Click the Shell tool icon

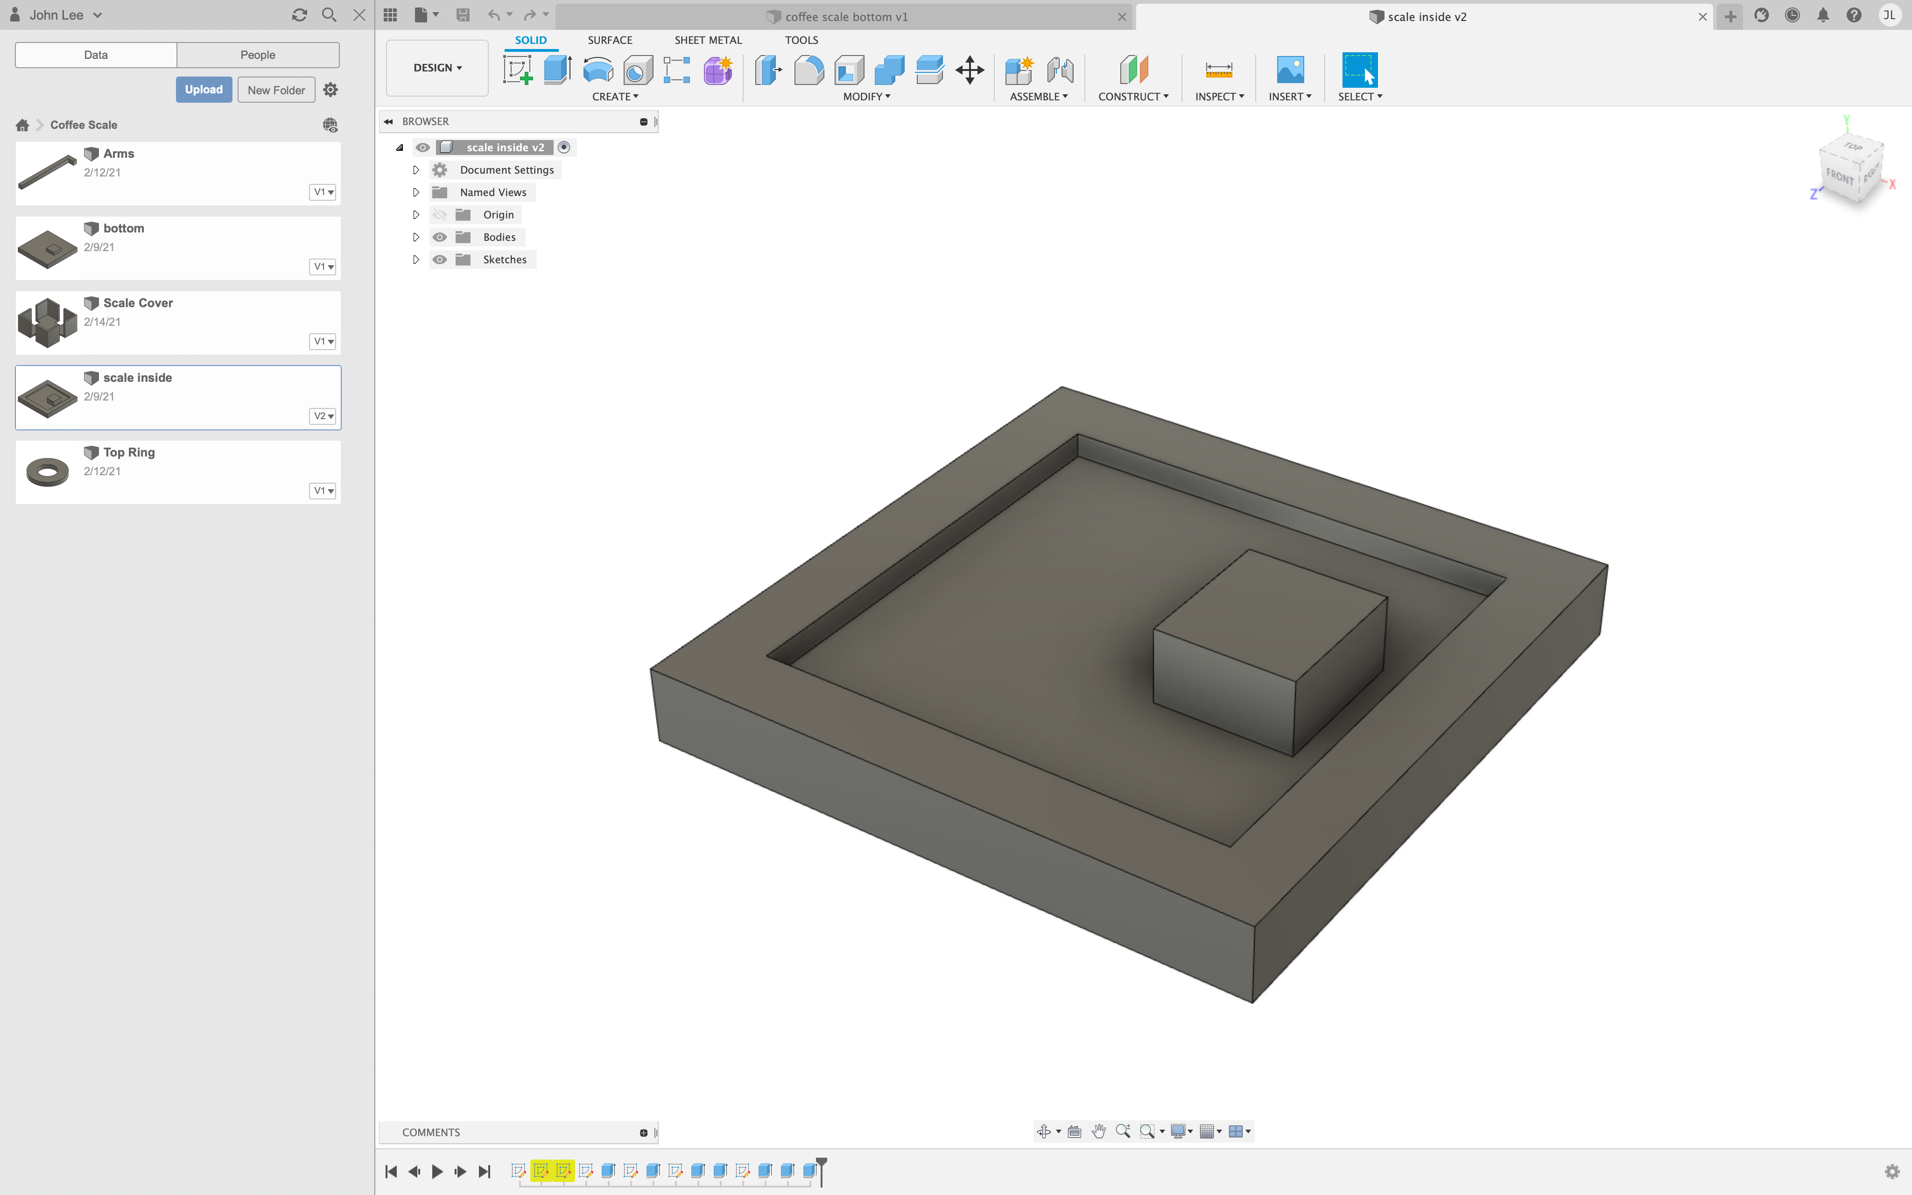850,70
